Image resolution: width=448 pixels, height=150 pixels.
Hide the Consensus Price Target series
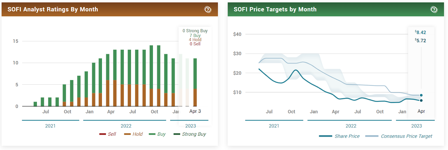point(399,136)
